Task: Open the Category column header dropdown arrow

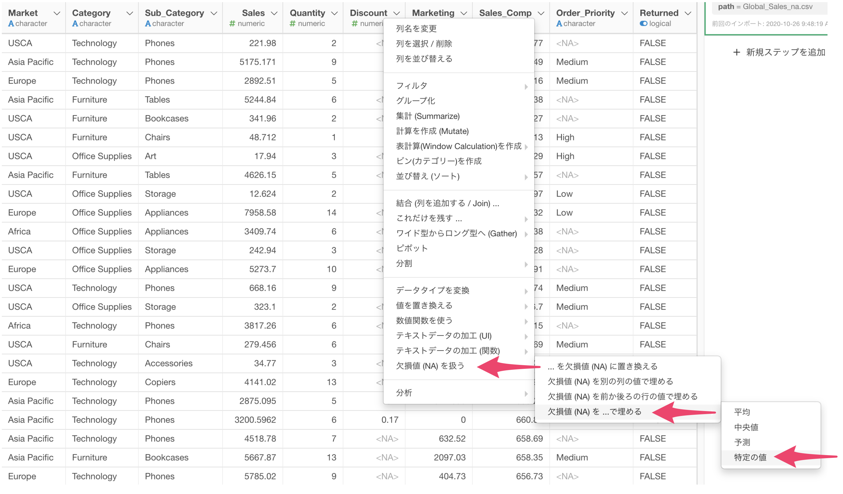Action: click(x=129, y=13)
